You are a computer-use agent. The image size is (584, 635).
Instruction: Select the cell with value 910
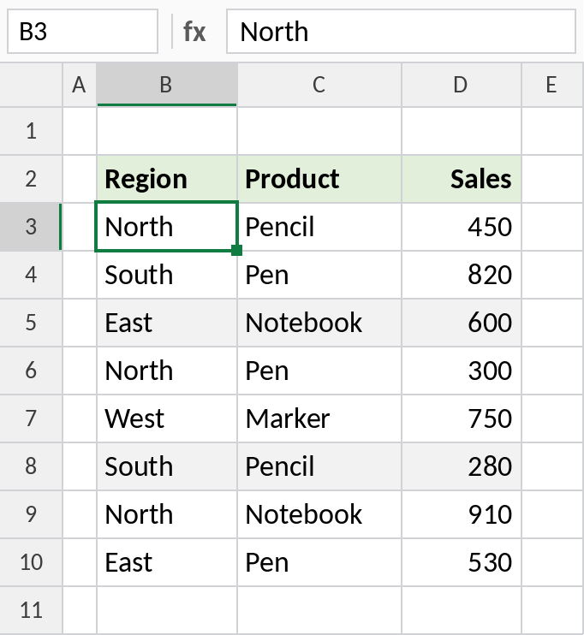(x=462, y=514)
